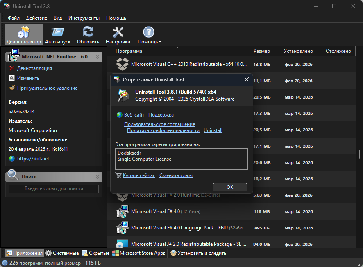Sort by the Программа column header
The height and width of the screenshot is (267, 363).
click(129, 51)
